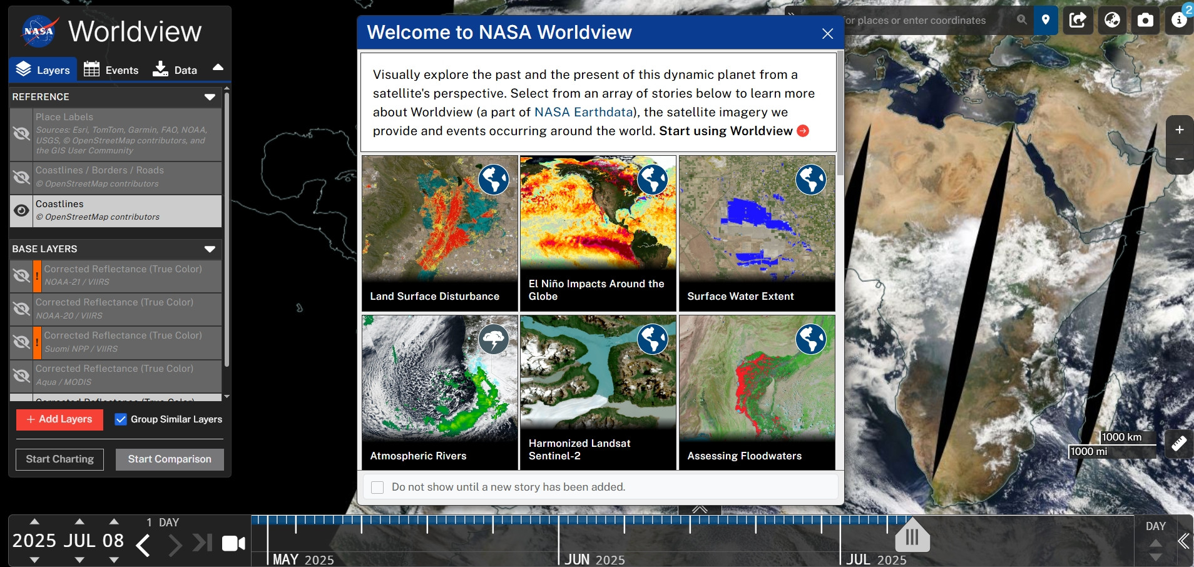Open the 1 DAY interval selector
This screenshot has height=567, width=1194.
(163, 523)
